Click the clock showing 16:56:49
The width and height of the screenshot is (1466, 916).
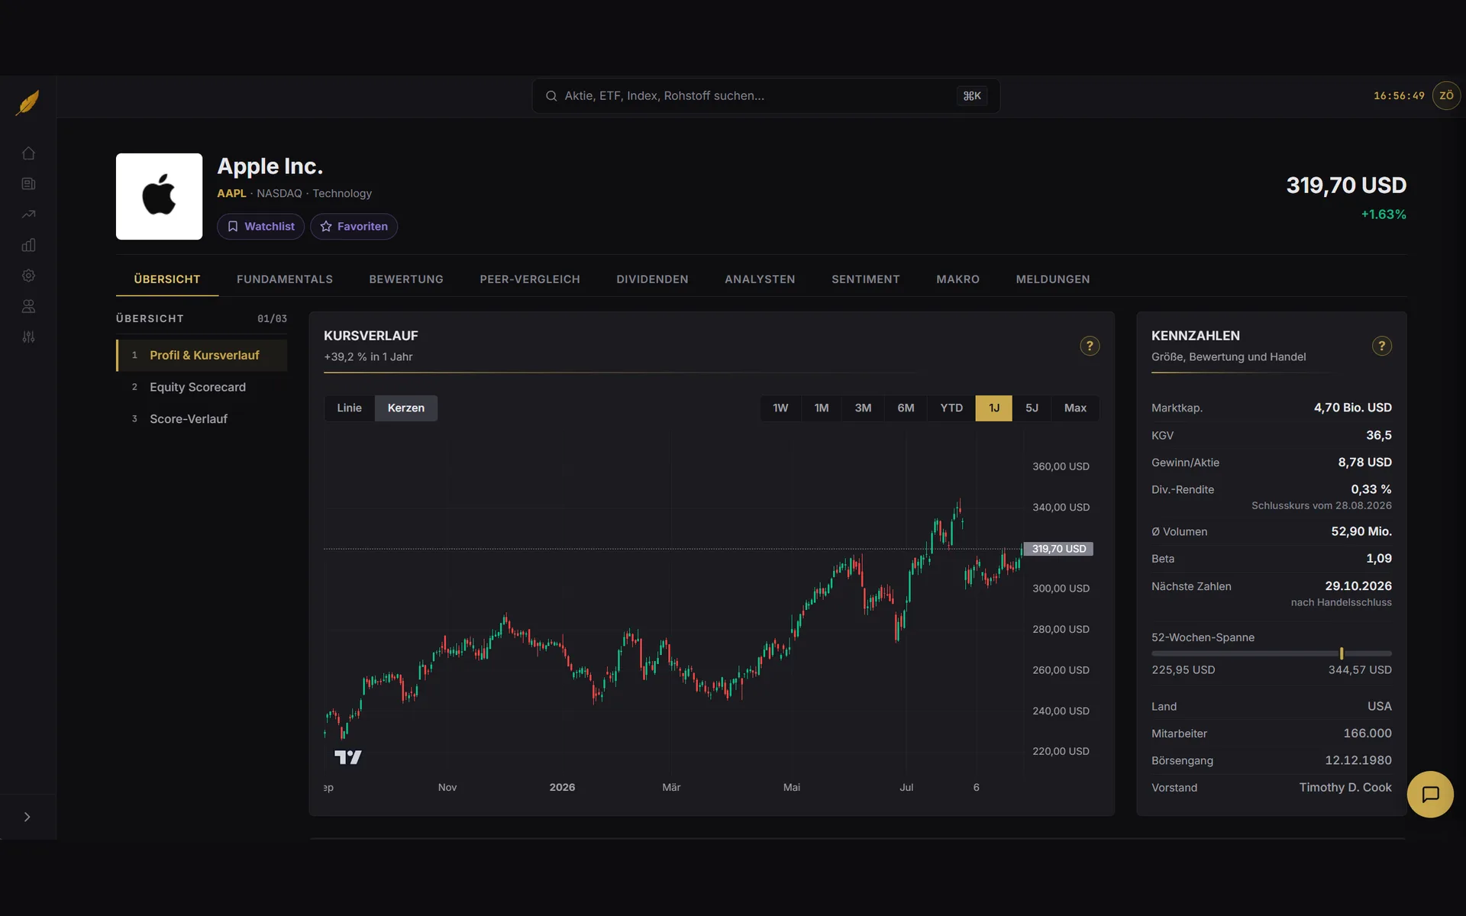point(1399,96)
